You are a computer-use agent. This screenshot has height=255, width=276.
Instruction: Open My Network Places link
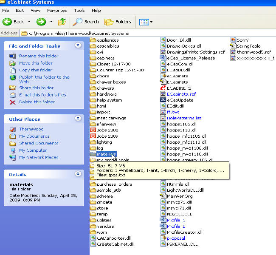point(39,157)
